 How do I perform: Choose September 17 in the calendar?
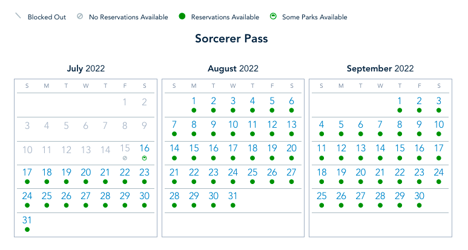click(438, 148)
